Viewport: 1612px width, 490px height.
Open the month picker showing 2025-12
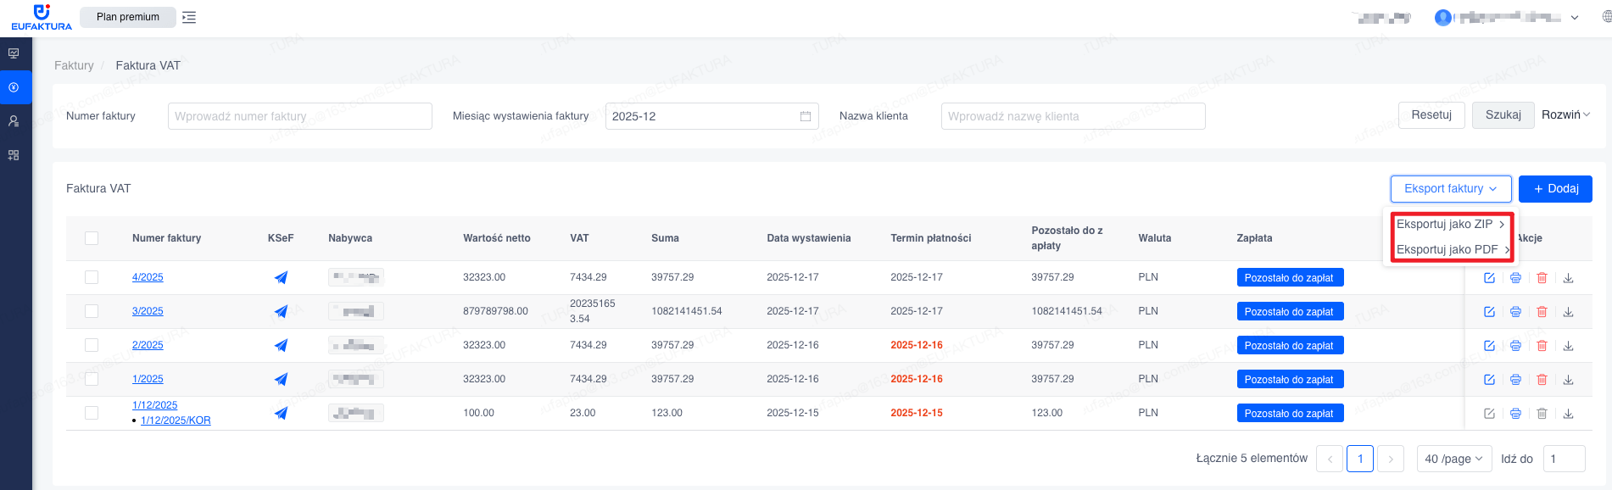click(711, 116)
